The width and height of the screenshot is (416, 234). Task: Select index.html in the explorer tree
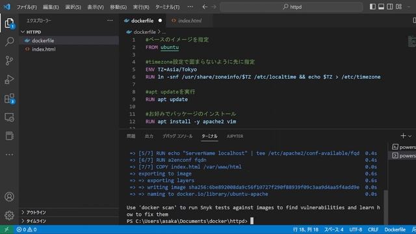pos(70,49)
